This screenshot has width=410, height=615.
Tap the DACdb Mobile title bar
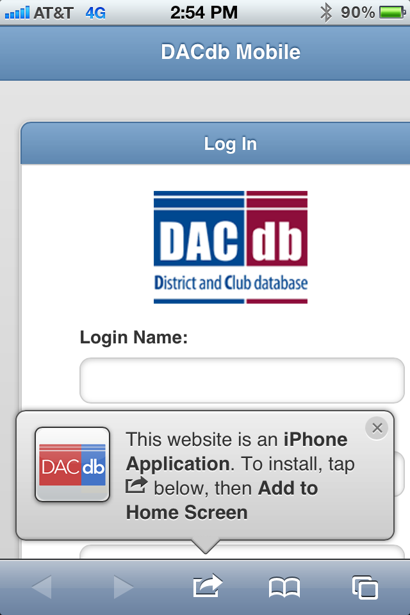pyautogui.click(x=205, y=52)
